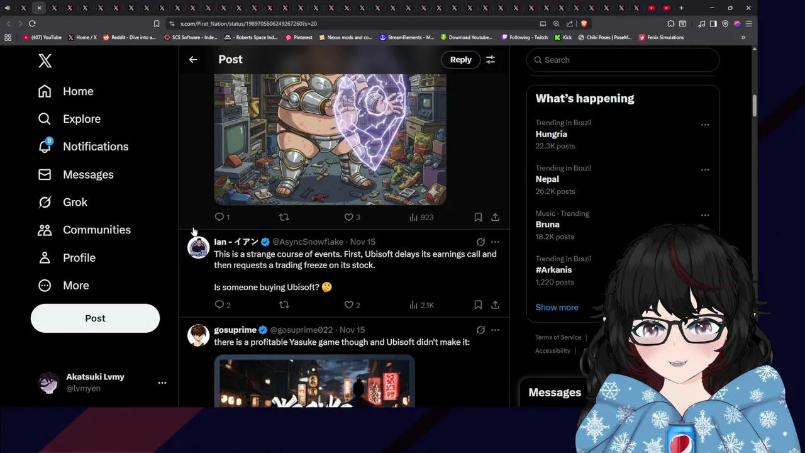Open reply sorting options icon

[x=491, y=60]
